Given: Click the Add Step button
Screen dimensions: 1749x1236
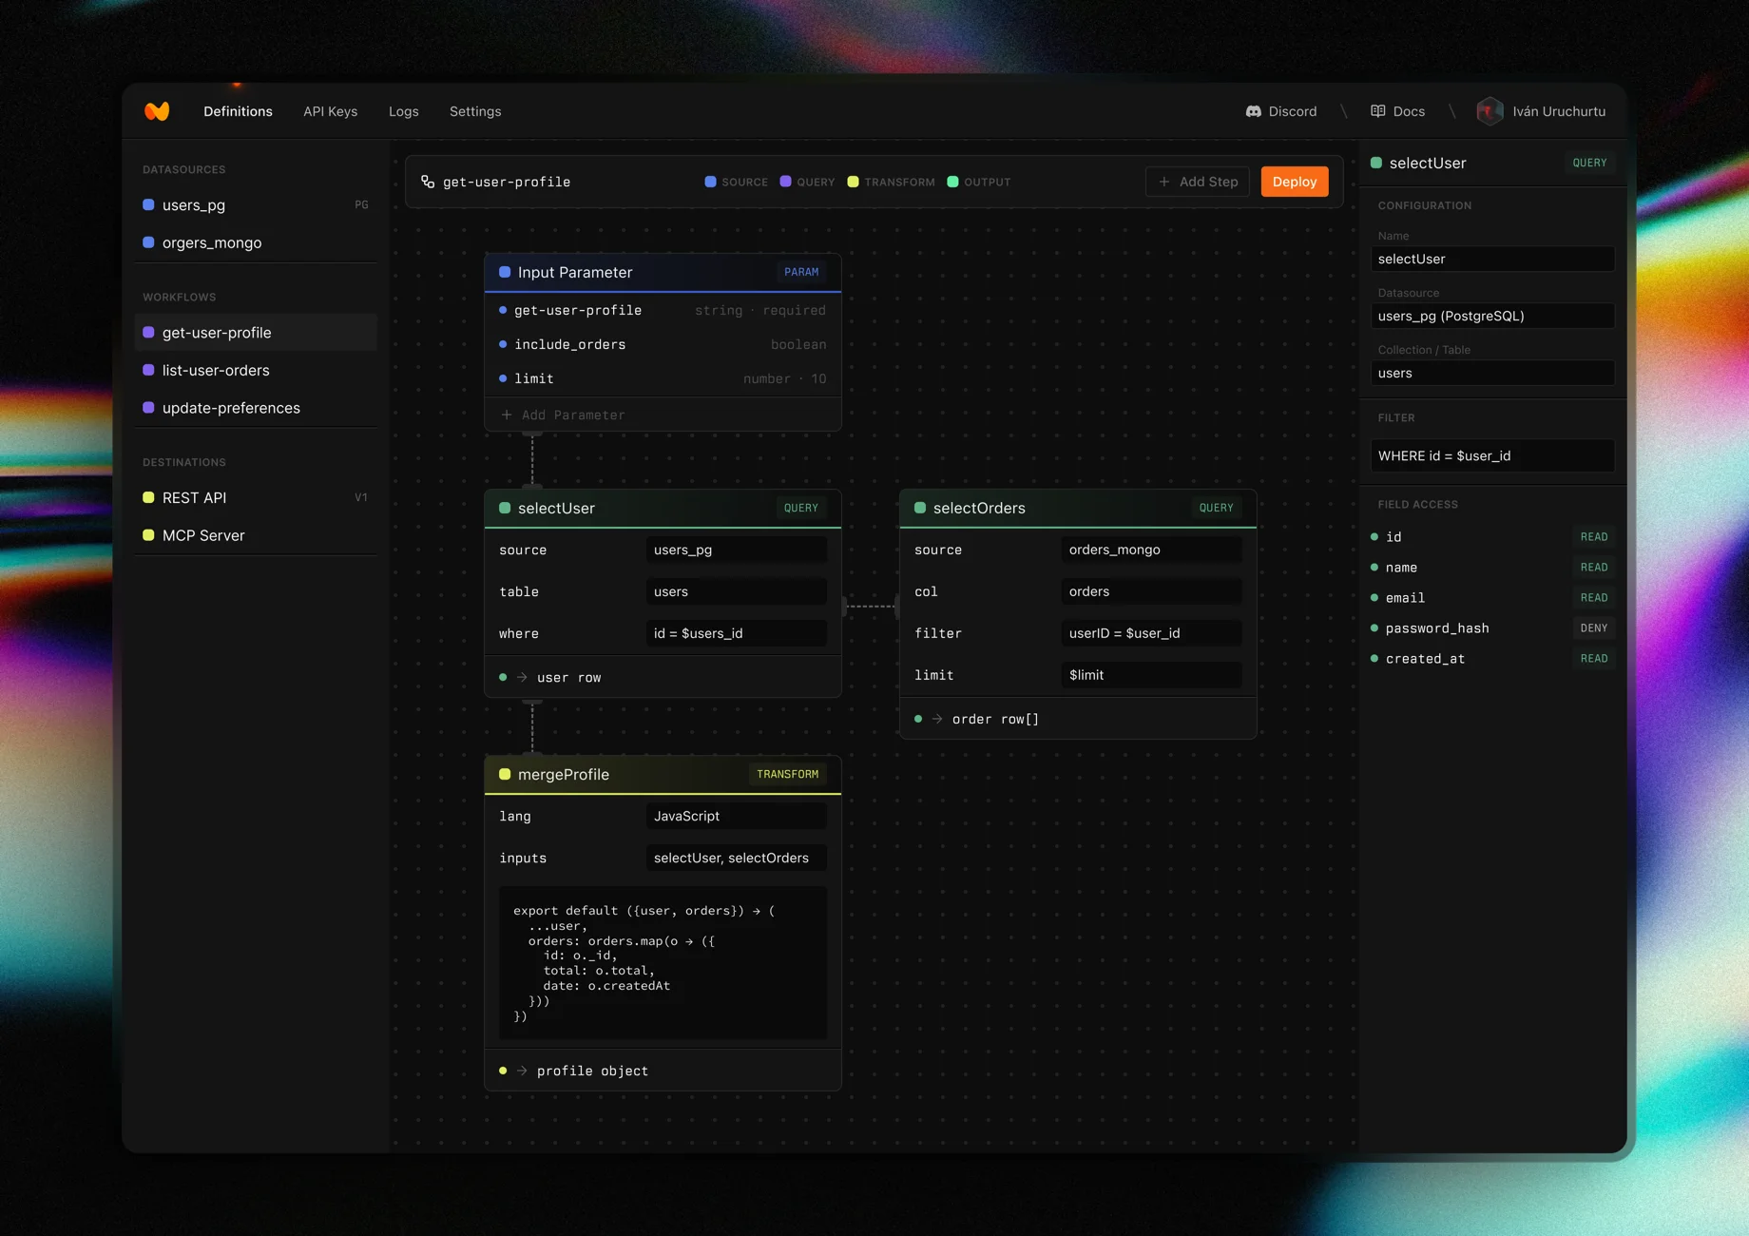Looking at the screenshot, I should tap(1197, 181).
